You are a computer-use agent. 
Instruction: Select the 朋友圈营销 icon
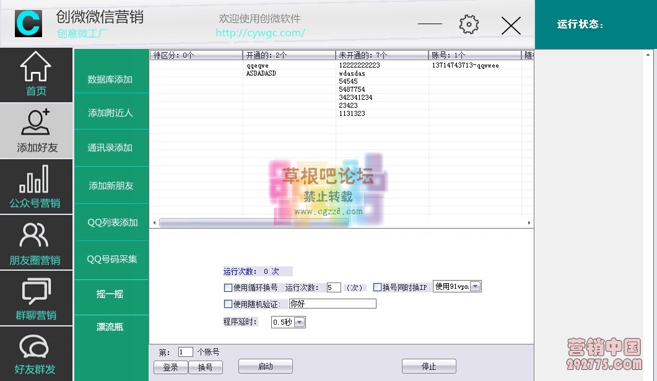click(x=36, y=242)
